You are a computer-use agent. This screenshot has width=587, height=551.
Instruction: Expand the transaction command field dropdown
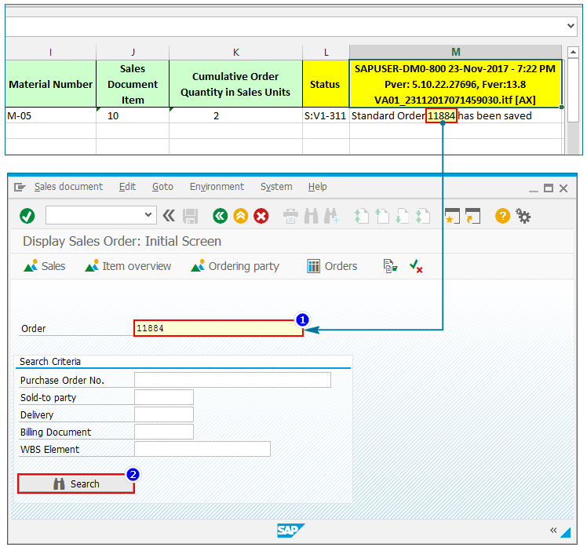[x=148, y=215]
